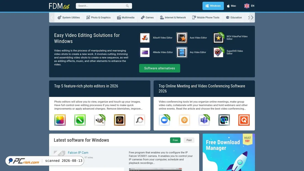Open Top 5 feature-rich photo editors article

tap(86, 86)
